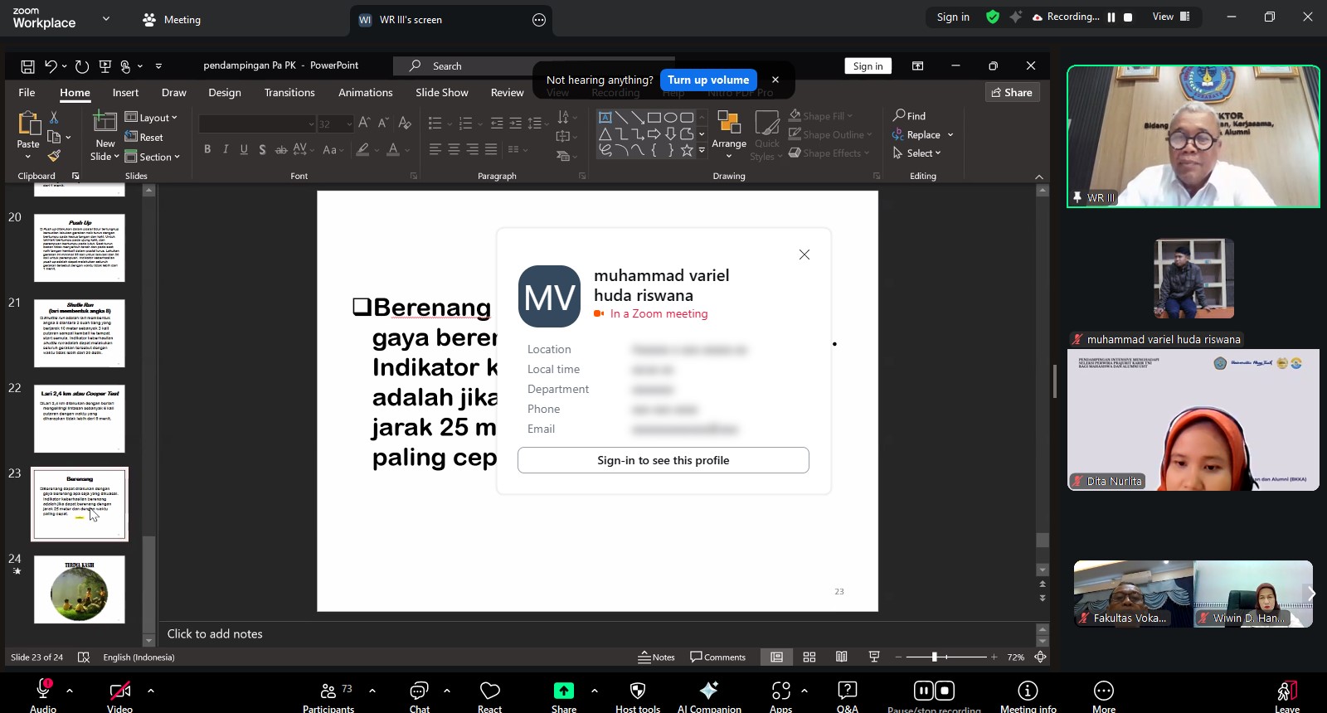Select slide 24 thumbnail

coord(80,589)
